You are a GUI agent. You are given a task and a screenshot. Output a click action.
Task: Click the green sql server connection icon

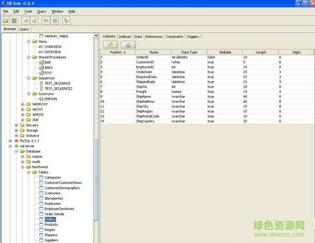click(16, 146)
